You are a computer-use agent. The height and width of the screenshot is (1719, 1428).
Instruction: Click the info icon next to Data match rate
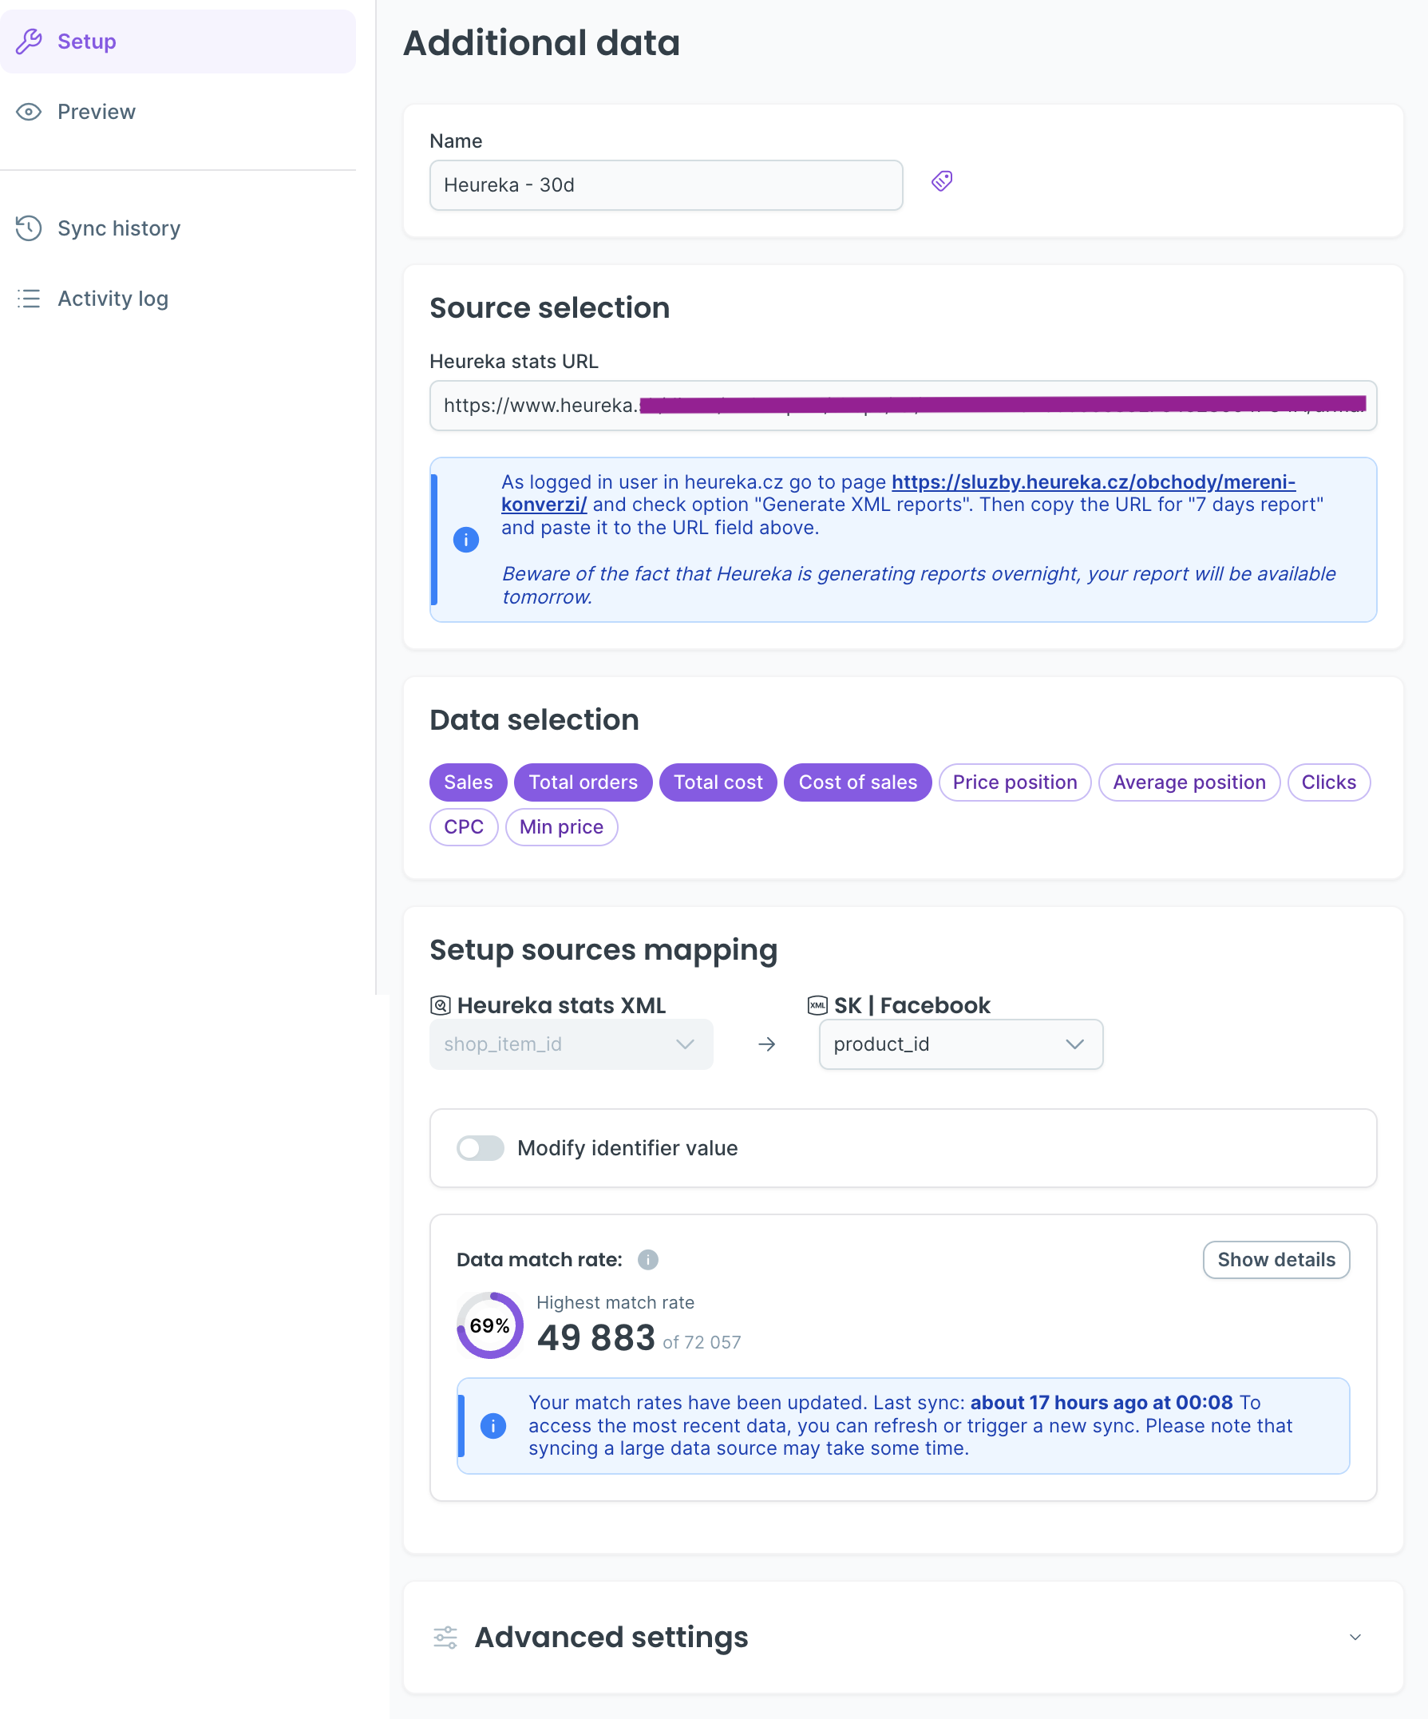pos(647,1260)
